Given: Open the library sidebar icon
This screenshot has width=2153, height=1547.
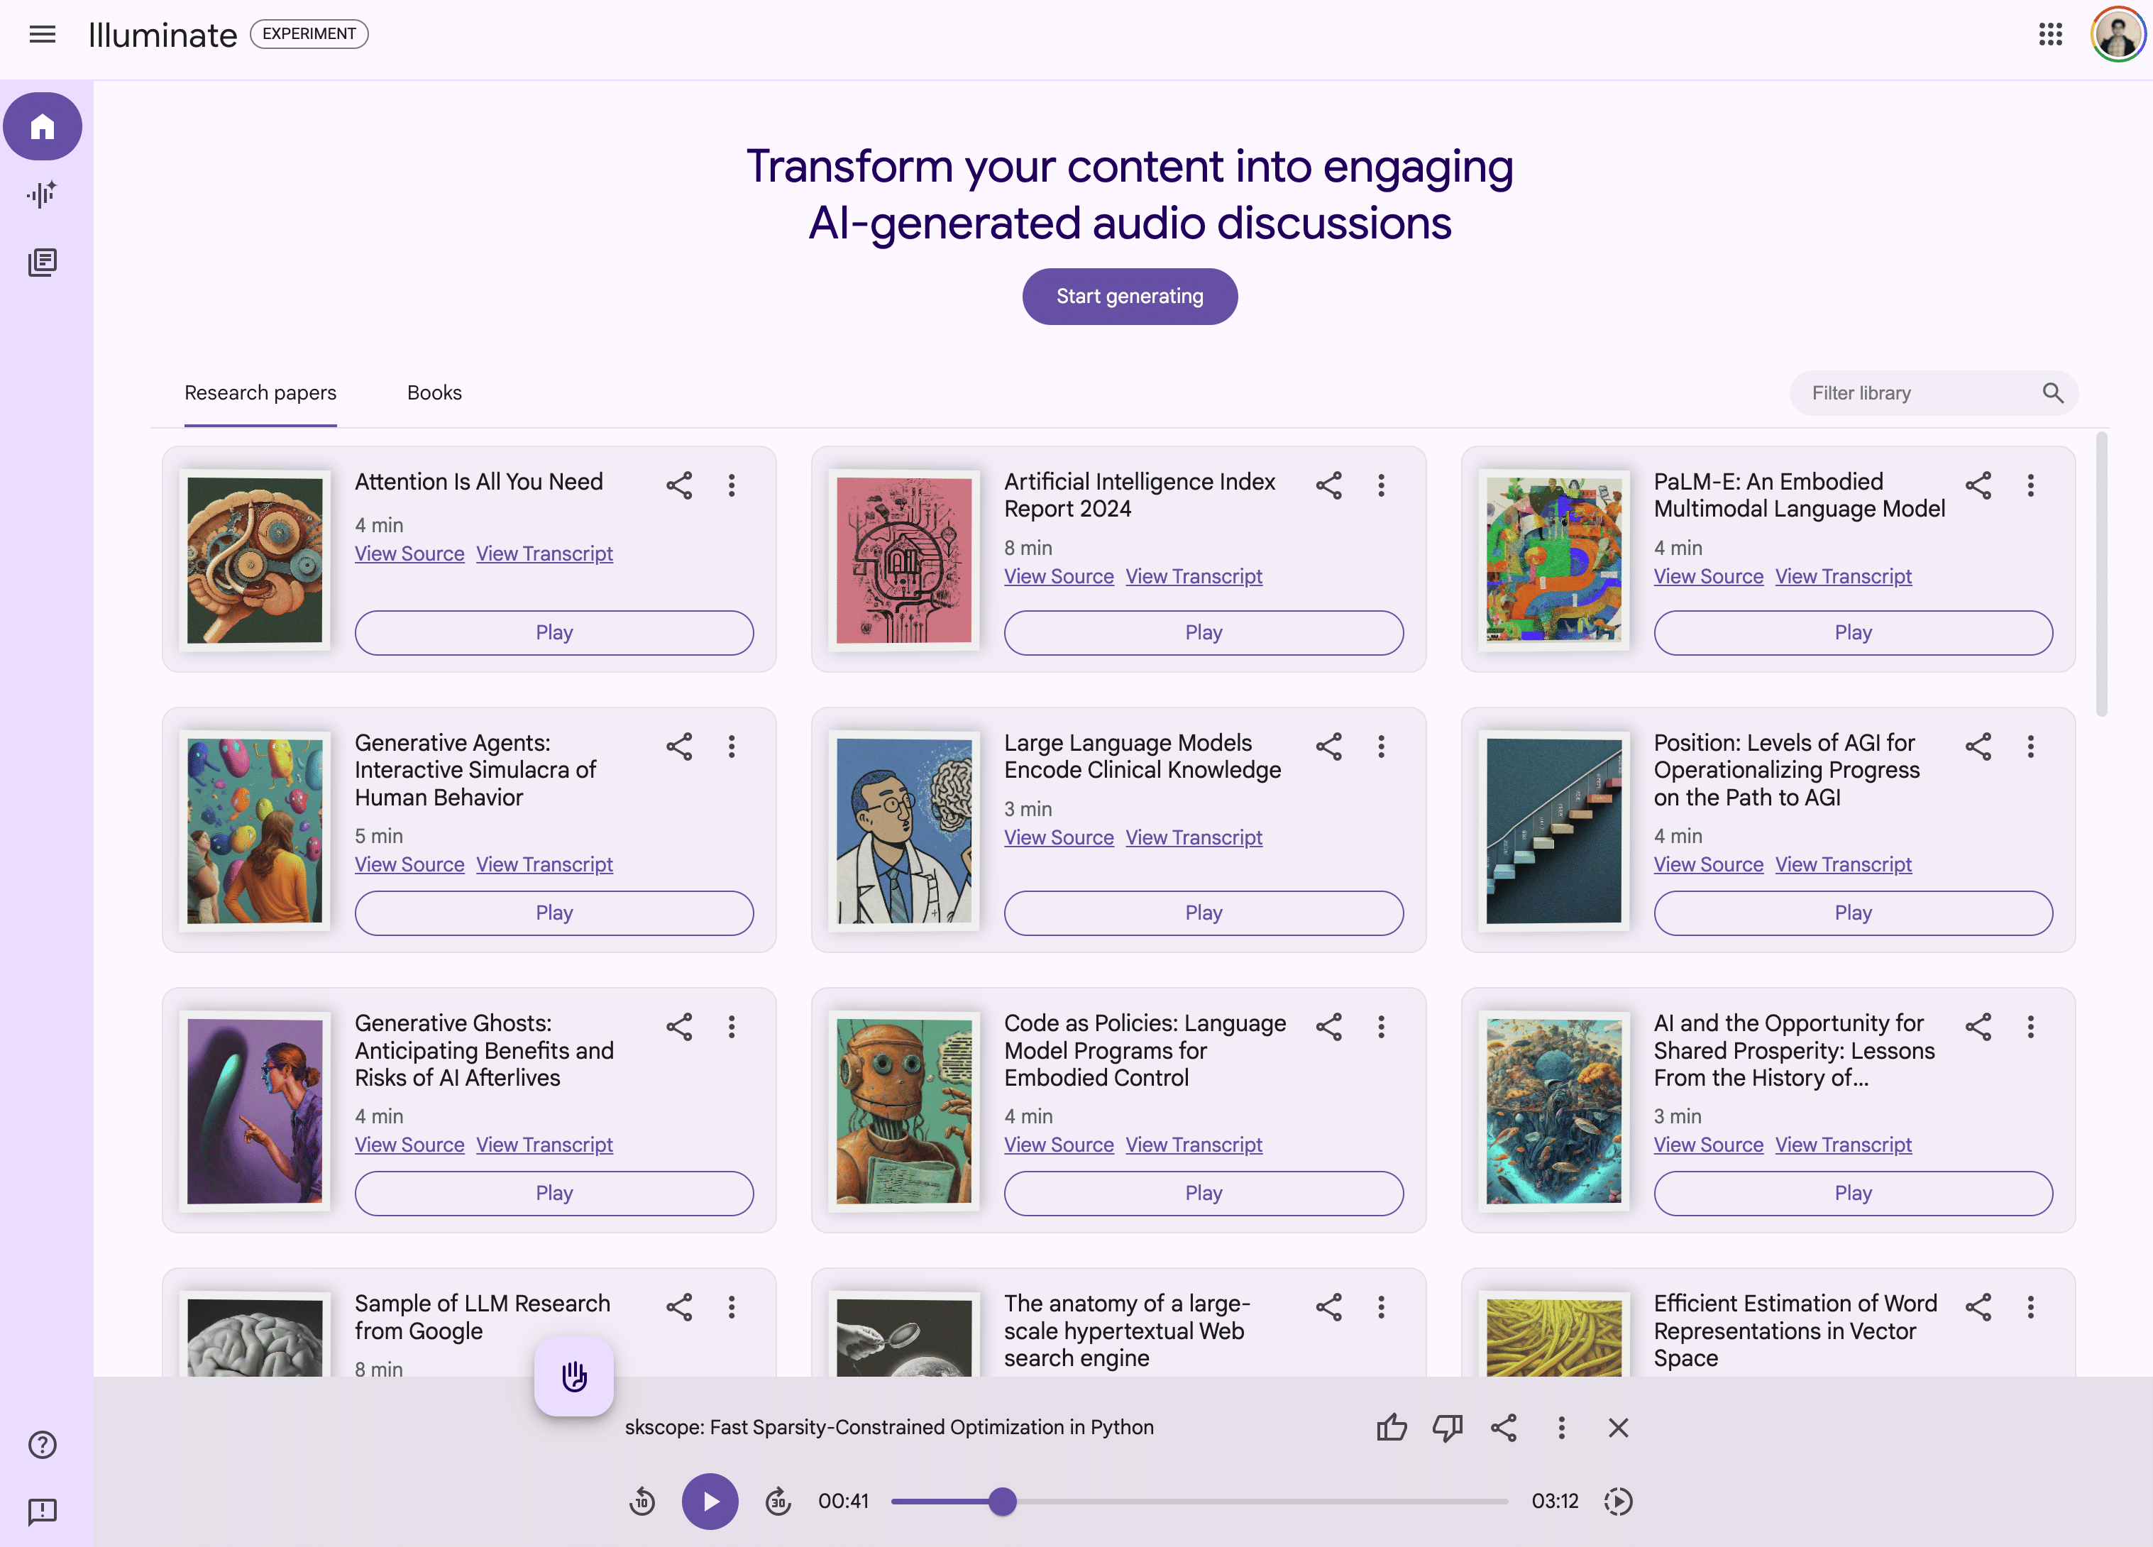Looking at the screenshot, I should tap(42, 262).
